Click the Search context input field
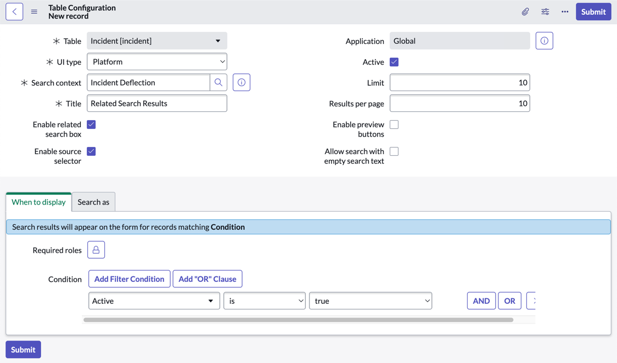617x363 pixels. point(148,82)
